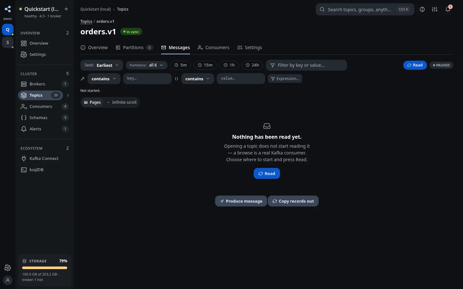Viewport: 463px width, 289px height.
Task: Switch to the topic Overview tab
Action: click(x=94, y=48)
